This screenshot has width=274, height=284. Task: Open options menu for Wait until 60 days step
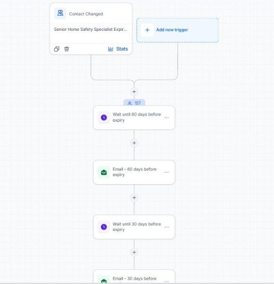(166, 117)
